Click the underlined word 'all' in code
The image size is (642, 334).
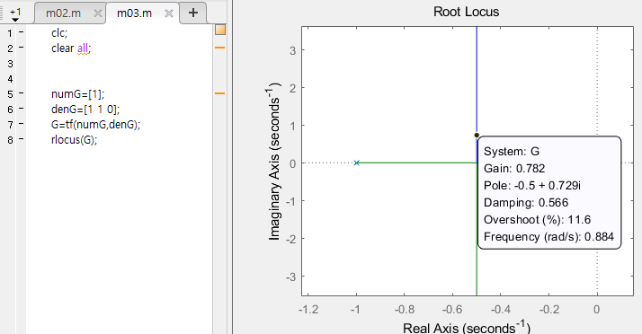pos(83,48)
